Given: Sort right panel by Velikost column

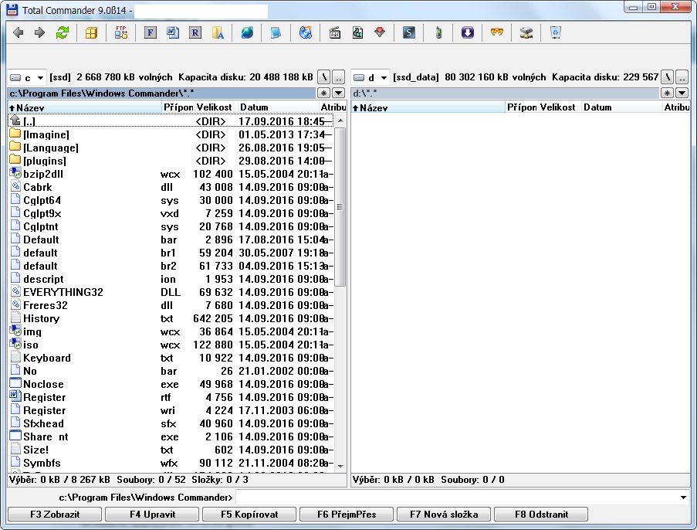Looking at the screenshot, I should (x=558, y=107).
